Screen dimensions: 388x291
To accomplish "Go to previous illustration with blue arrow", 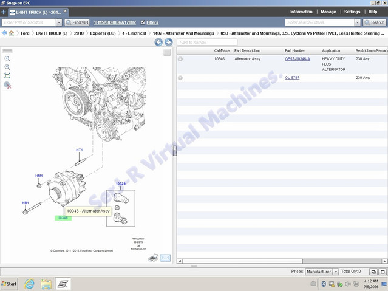I will (158, 43).
